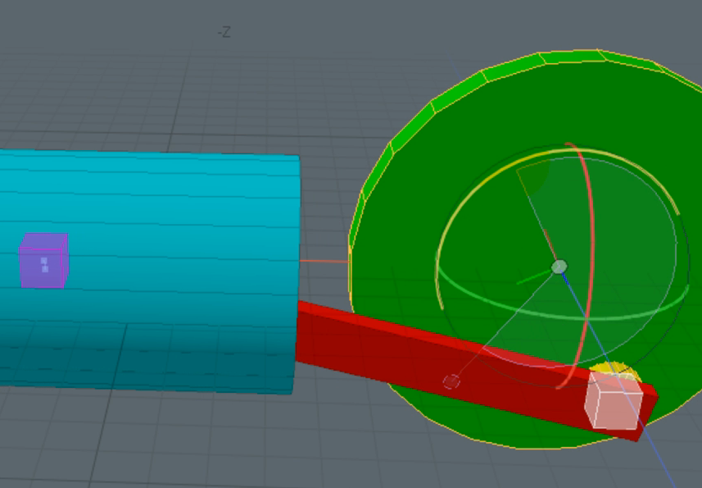This screenshot has width=702, height=488.
Task: Click the pink cube locator on red bar
Action: tap(614, 401)
